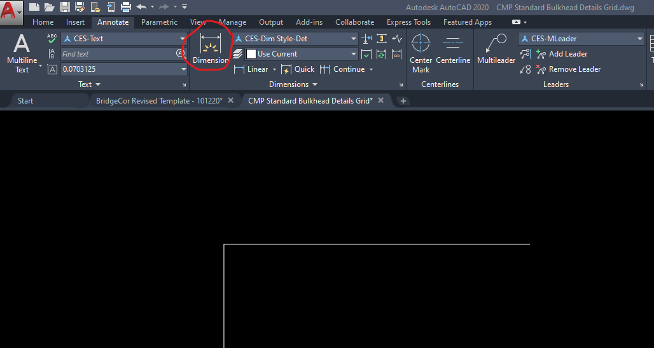Open the Output ribbon tab

[x=270, y=22]
